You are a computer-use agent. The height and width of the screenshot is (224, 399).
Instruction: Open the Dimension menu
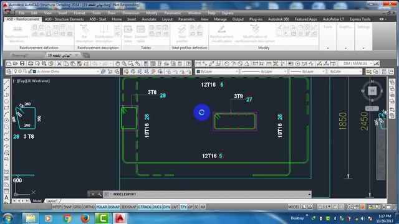(131, 13)
